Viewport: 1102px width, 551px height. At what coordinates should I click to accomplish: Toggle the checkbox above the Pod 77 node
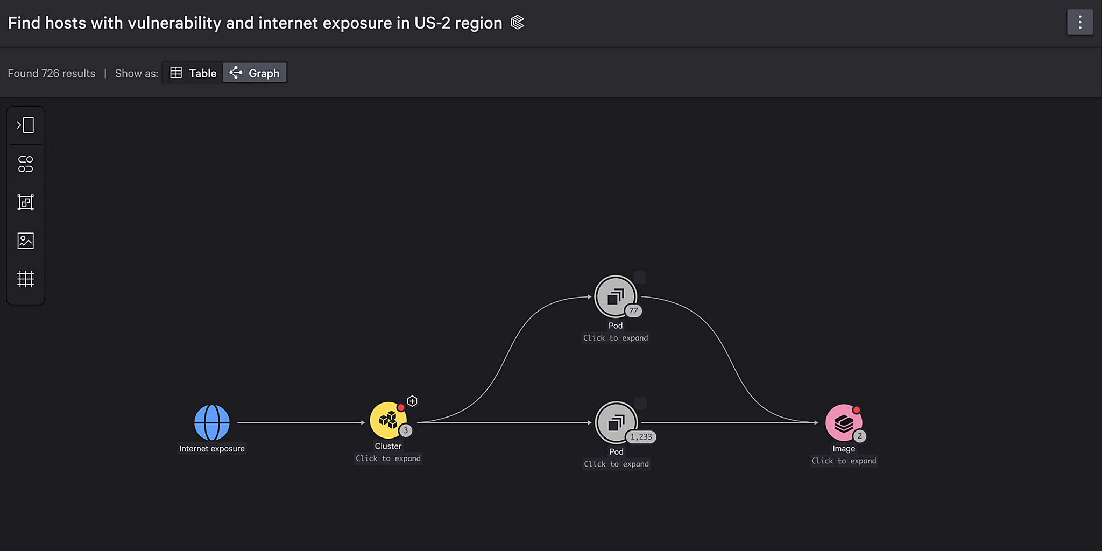tap(640, 277)
